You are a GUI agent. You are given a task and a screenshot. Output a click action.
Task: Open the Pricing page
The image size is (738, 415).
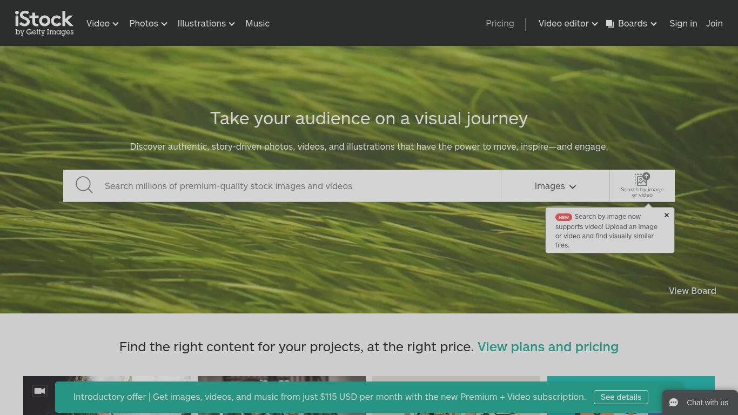pyautogui.click(x=500, y=23)
